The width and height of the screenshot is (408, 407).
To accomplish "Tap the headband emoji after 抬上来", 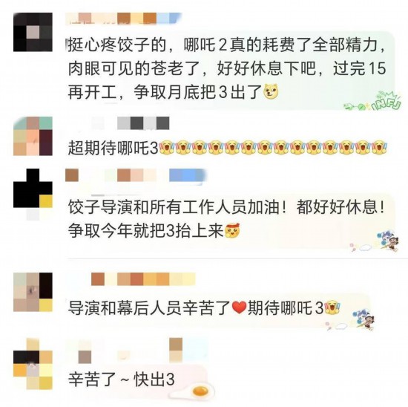I will (232, 230).
